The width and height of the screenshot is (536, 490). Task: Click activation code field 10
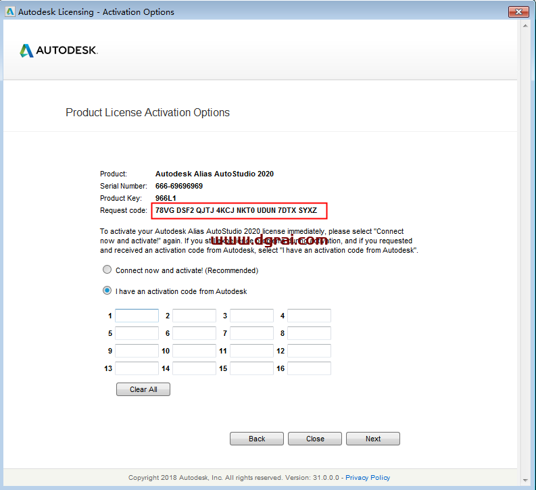[194, 351]
